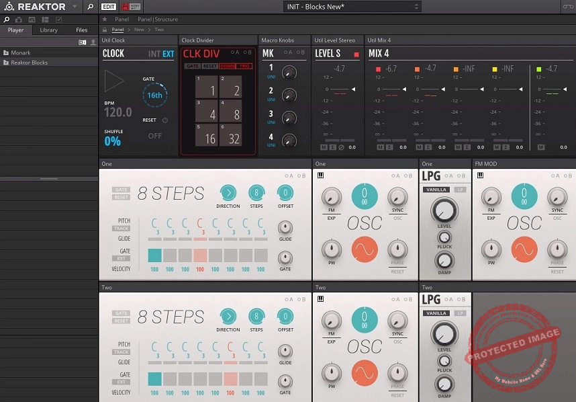Toggle the shuffle OFF switch in the Clock
The height and width of the screenshot is (402, 576).
point(155,136)
